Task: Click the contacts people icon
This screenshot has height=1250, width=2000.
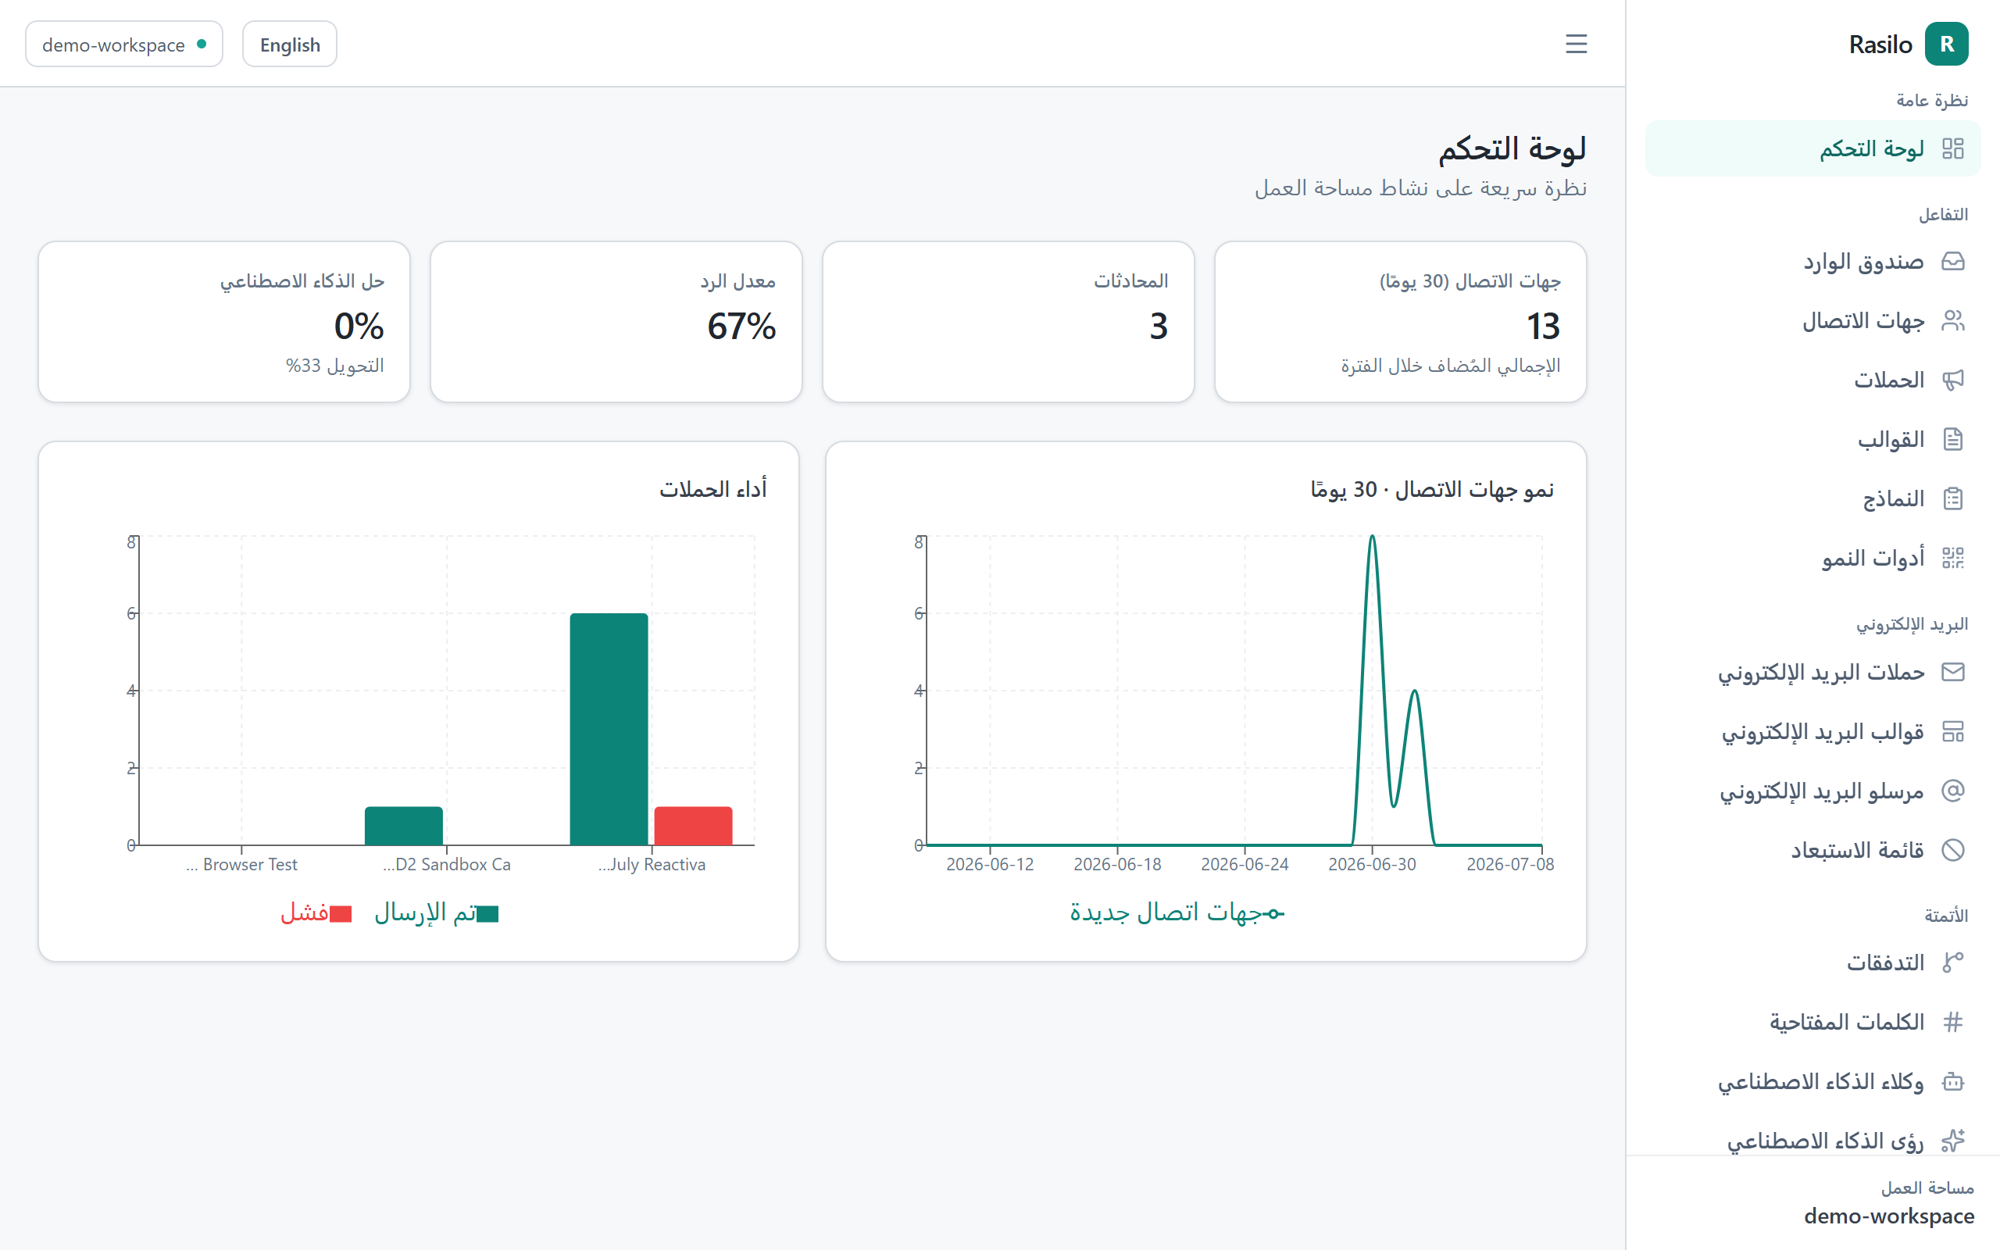Action: [1953, 321]
